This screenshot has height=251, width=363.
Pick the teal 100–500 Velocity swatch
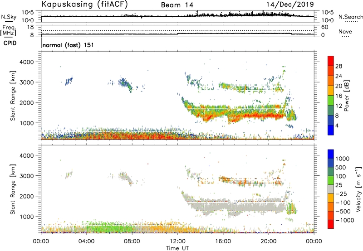pyautogui.click(x=331, y=172)
